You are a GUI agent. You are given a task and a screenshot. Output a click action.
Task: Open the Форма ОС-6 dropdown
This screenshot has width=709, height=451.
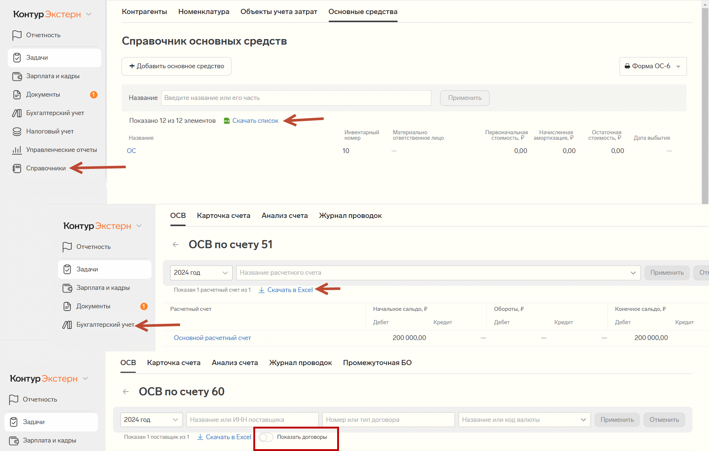click(653, 66)
